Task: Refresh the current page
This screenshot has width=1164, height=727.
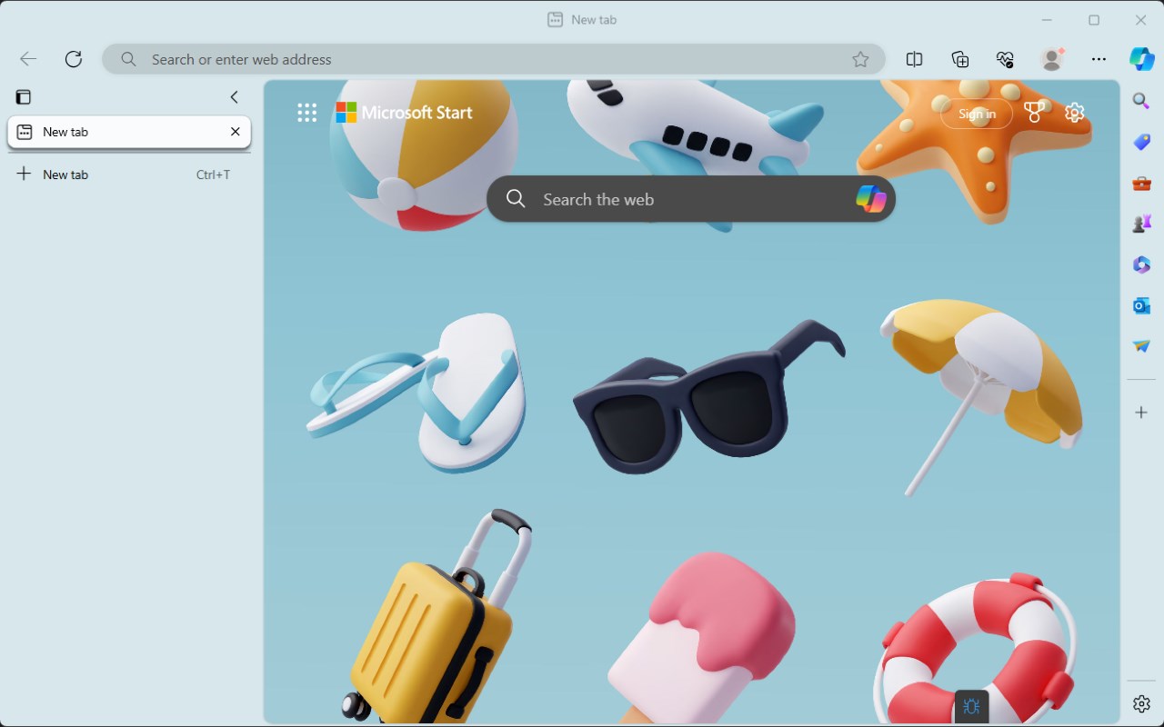Action: tap(74, 59)
